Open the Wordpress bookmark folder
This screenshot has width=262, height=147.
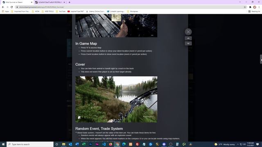(x=133, y=11)
